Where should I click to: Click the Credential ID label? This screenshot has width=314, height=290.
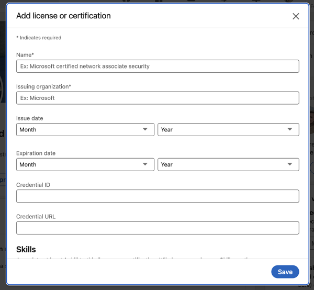click(33, 185)
